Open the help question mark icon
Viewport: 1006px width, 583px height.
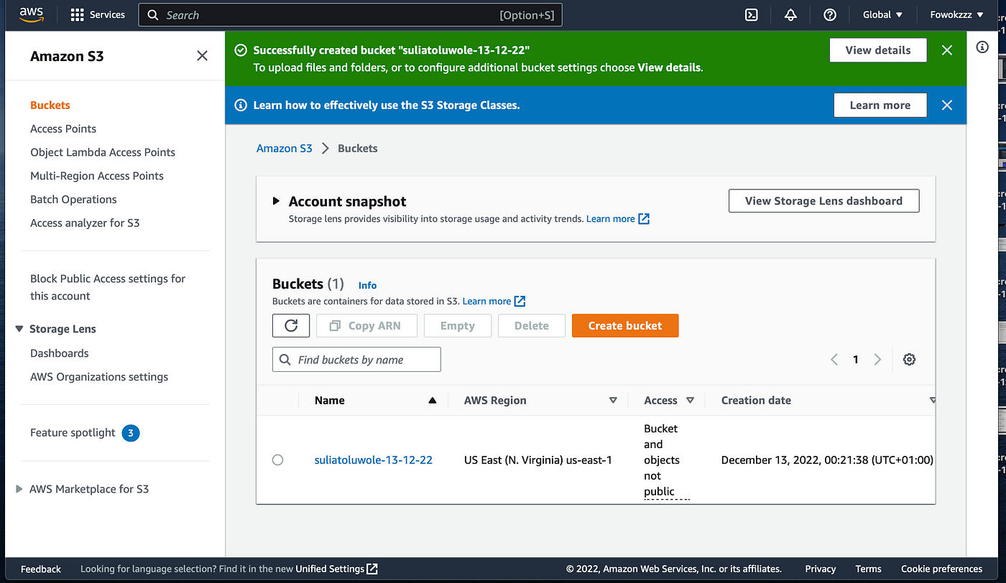tap(830, 14)
